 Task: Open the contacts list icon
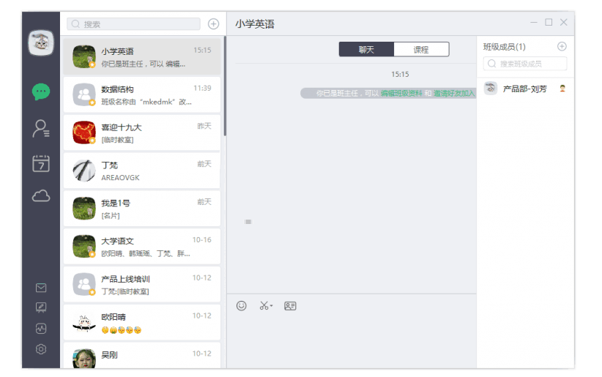coord(41,129)
